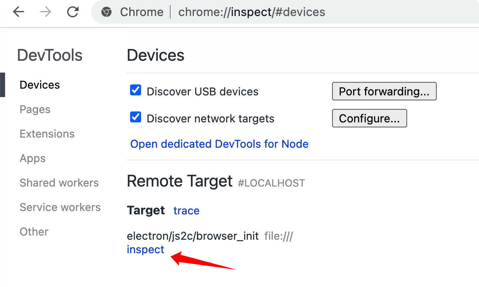Click the Chrome logo site info icon
The image size is (479, 287).
click(106, 12)
